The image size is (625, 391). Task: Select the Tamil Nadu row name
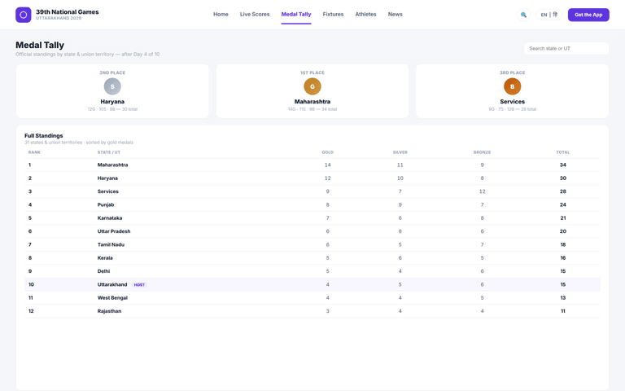tap(111, 244)
